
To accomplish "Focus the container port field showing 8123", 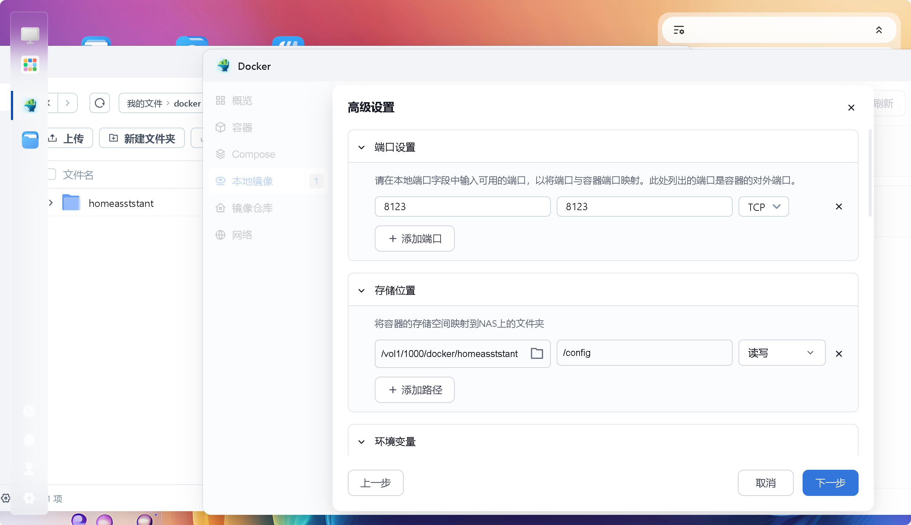I will 644,207.
